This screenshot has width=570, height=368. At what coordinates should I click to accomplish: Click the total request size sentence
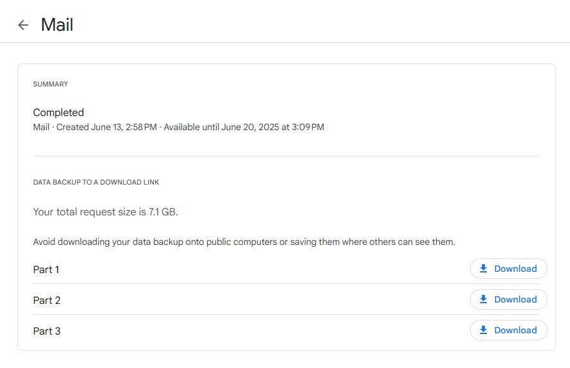click(105, 212)
